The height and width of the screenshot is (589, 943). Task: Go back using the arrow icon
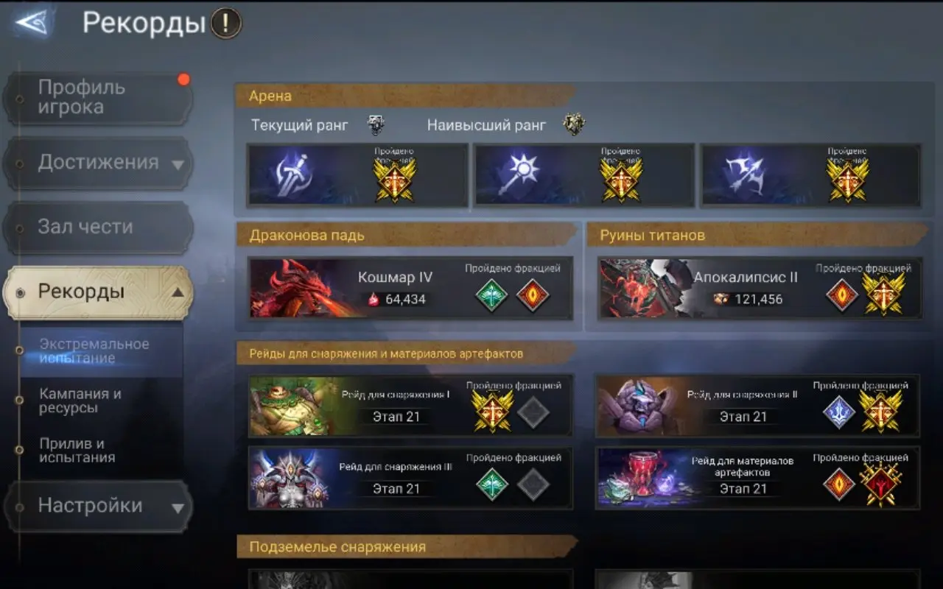coord(32,23)
